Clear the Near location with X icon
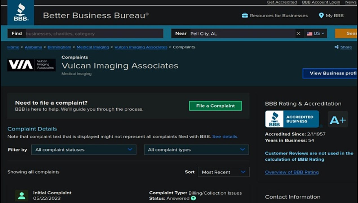This screenshot has width=358, height=203. [298, 34]
